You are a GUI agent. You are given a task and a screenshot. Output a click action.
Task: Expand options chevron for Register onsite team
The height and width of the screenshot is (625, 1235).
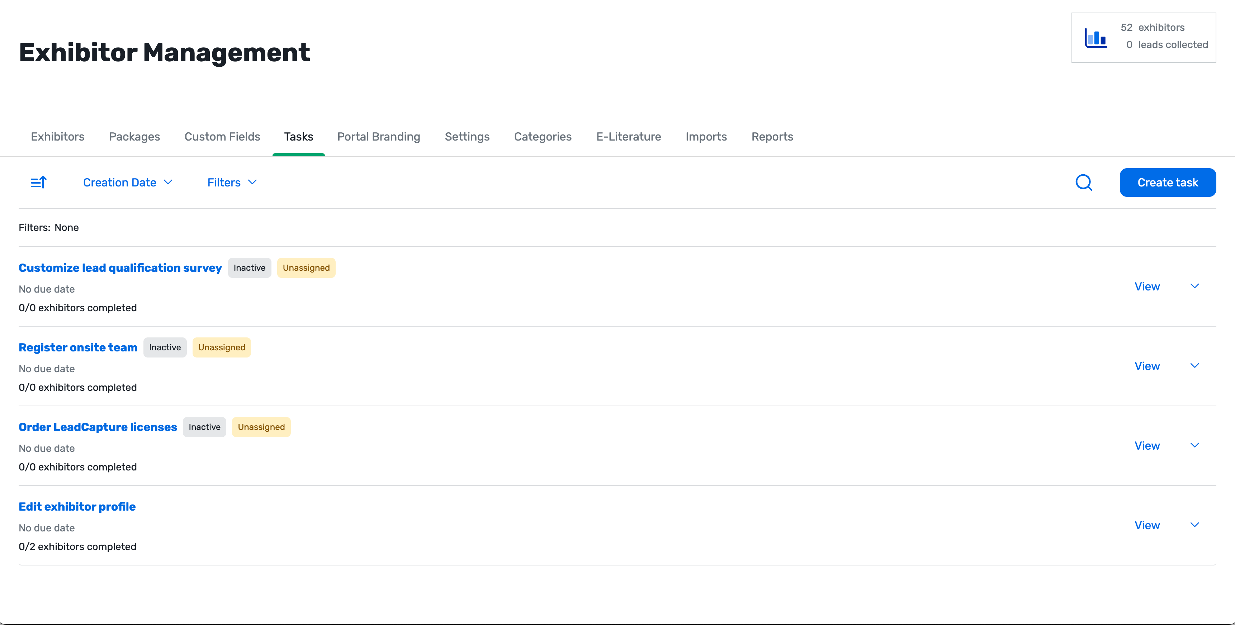pos(1194,366)
